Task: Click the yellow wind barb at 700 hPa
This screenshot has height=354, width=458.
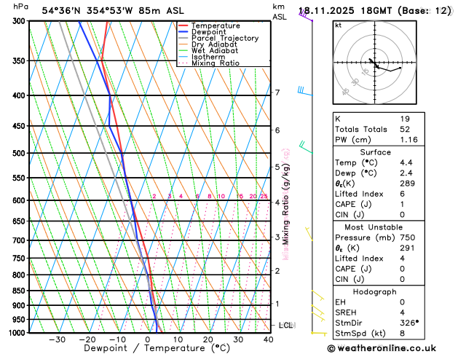Action: 309,234
